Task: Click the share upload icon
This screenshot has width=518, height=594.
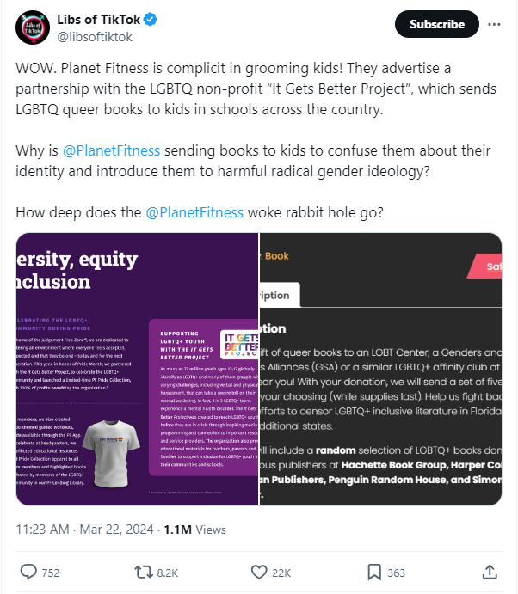Action: 489,572
